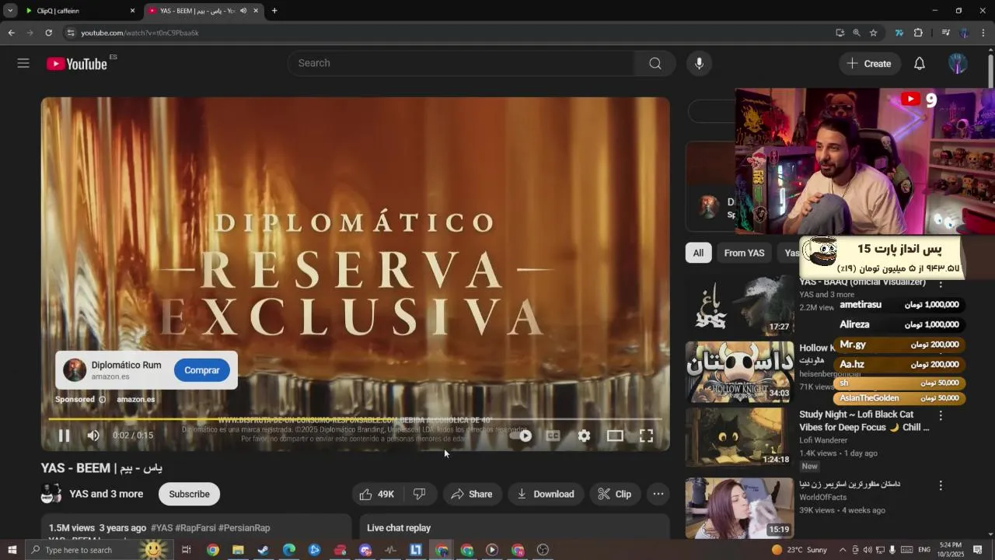995x560 pixels.
Task: Open YouTube notifications bell
Action: [x=920, y=64]
